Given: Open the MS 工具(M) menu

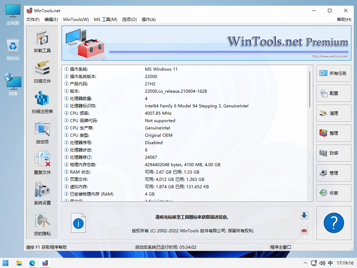Looking at the screenshot, I should (105, 20).
